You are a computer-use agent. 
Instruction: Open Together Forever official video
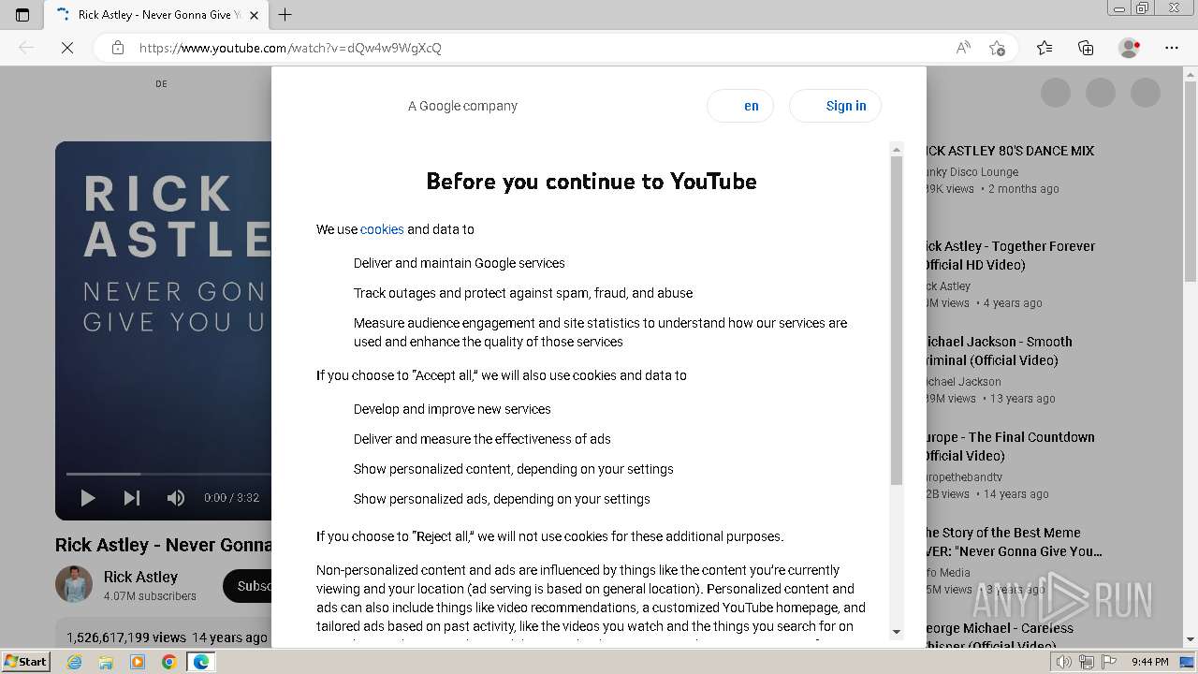[x=1009, y=256]
